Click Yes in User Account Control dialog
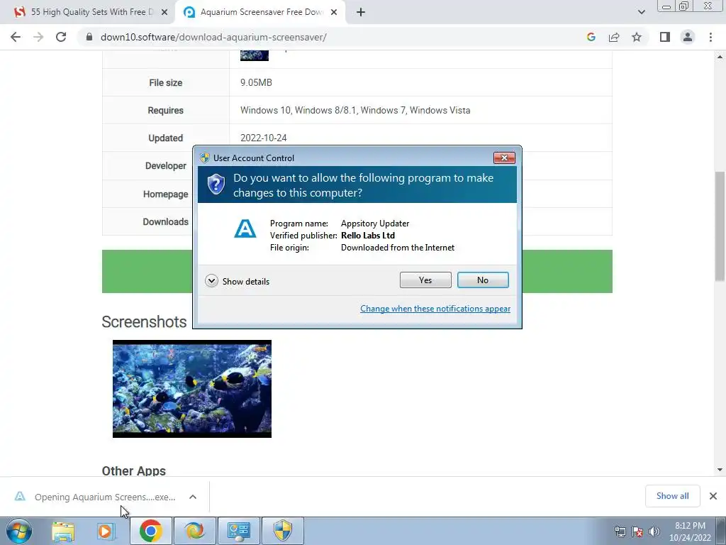The image size is (726, 545). tap(425, 280)
